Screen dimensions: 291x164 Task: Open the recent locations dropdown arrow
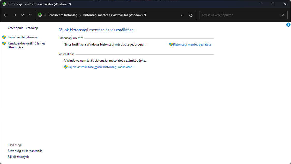point(23,15)
